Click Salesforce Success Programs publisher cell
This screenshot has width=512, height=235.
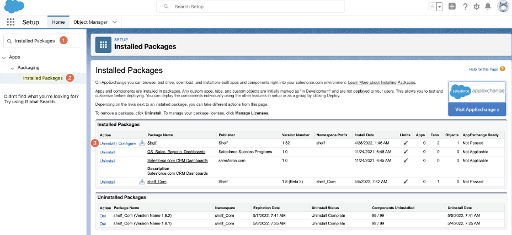tap(245, 152)
